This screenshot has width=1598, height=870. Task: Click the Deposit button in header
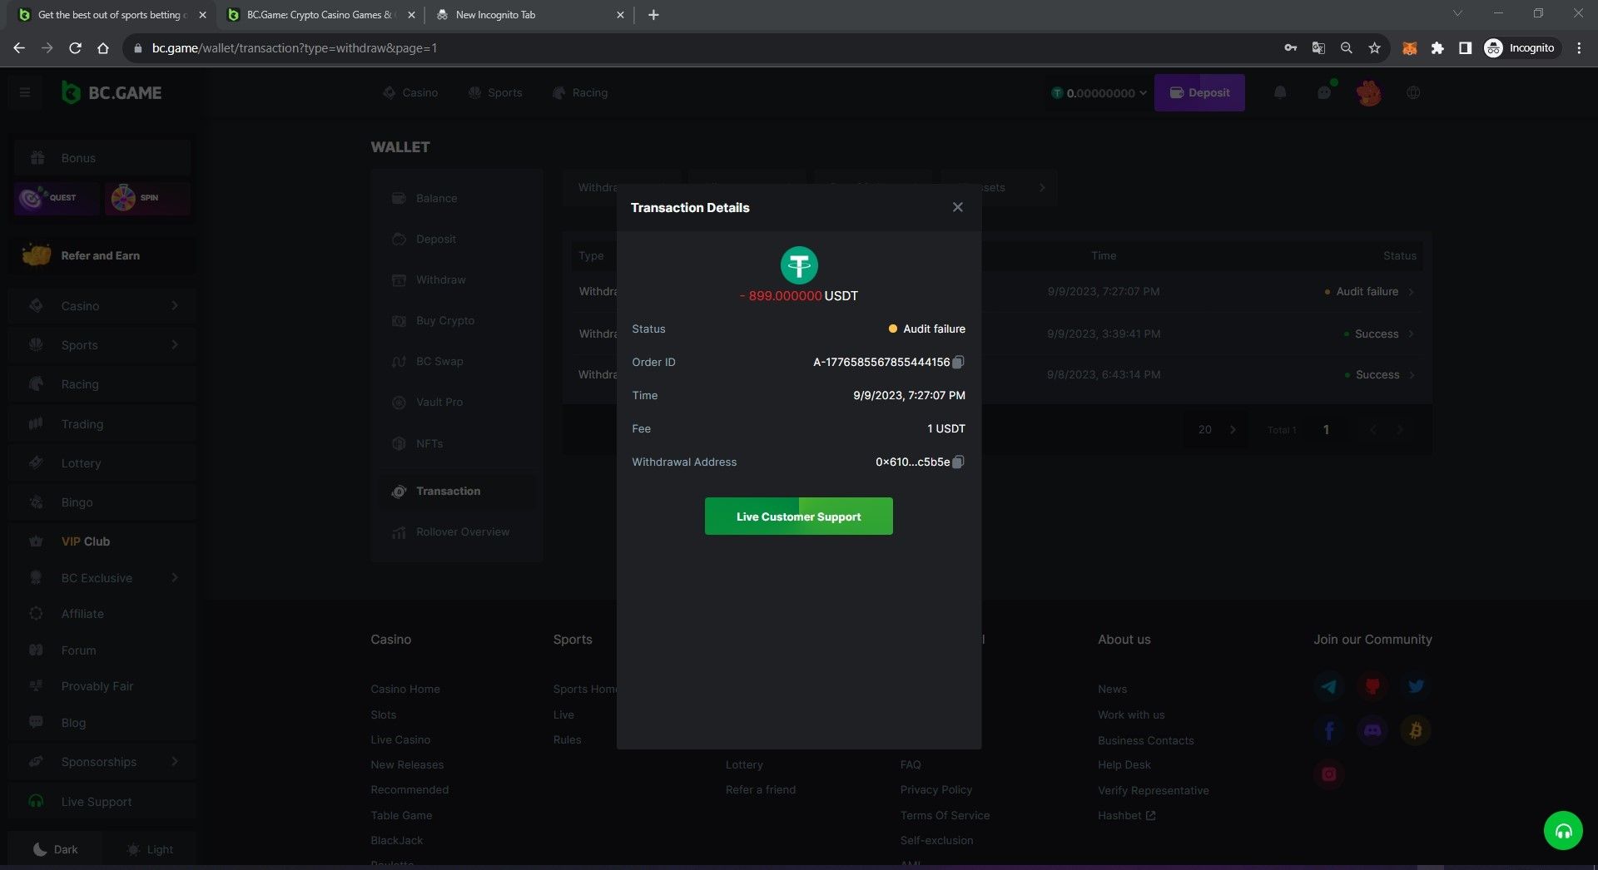pyautogui.click(x=1199, y=92)
